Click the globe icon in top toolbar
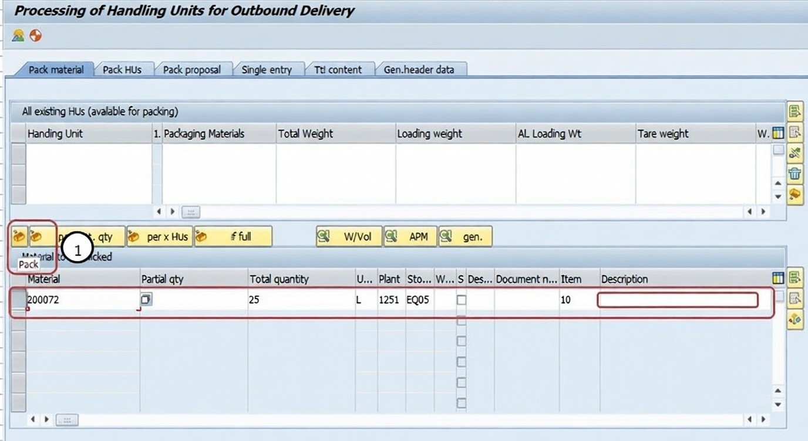Image resolution: width=808 pixels, height=441 pixels. pyautogui.click(x=36, y=36)
